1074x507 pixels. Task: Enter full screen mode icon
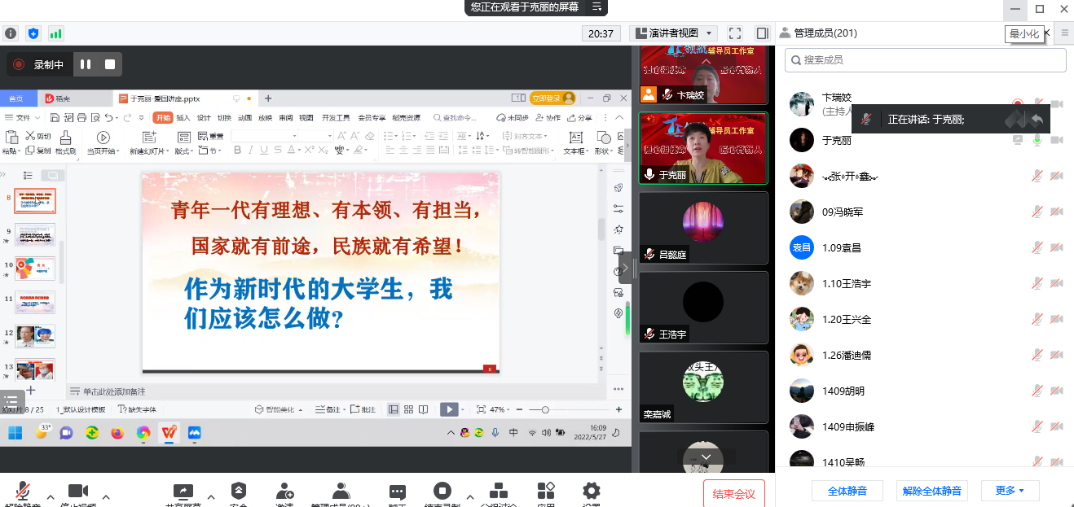coord(735,33)
